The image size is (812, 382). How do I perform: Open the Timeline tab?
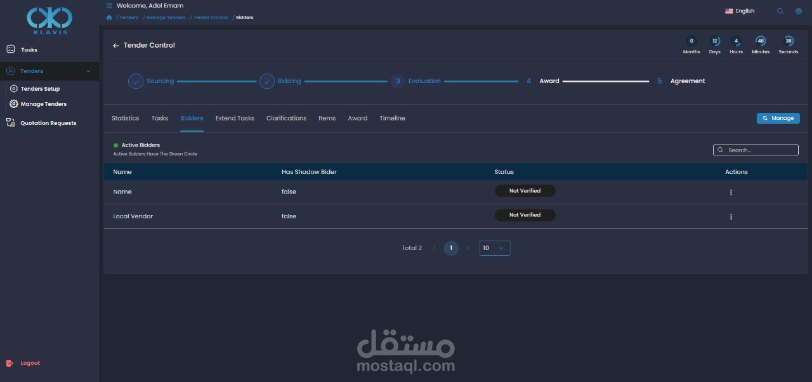click(393, 118)
